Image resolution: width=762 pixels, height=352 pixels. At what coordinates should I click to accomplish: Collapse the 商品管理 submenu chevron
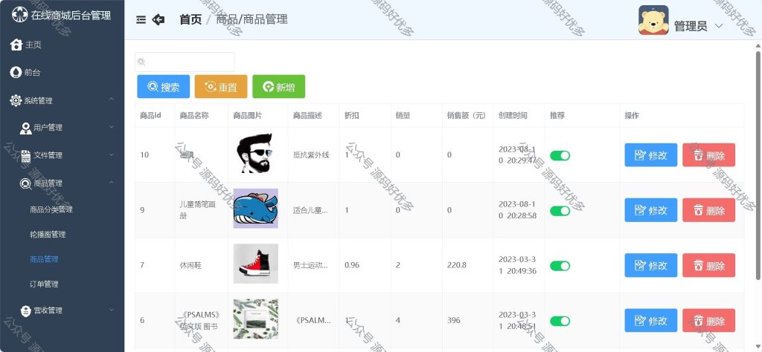pos(112,182)
